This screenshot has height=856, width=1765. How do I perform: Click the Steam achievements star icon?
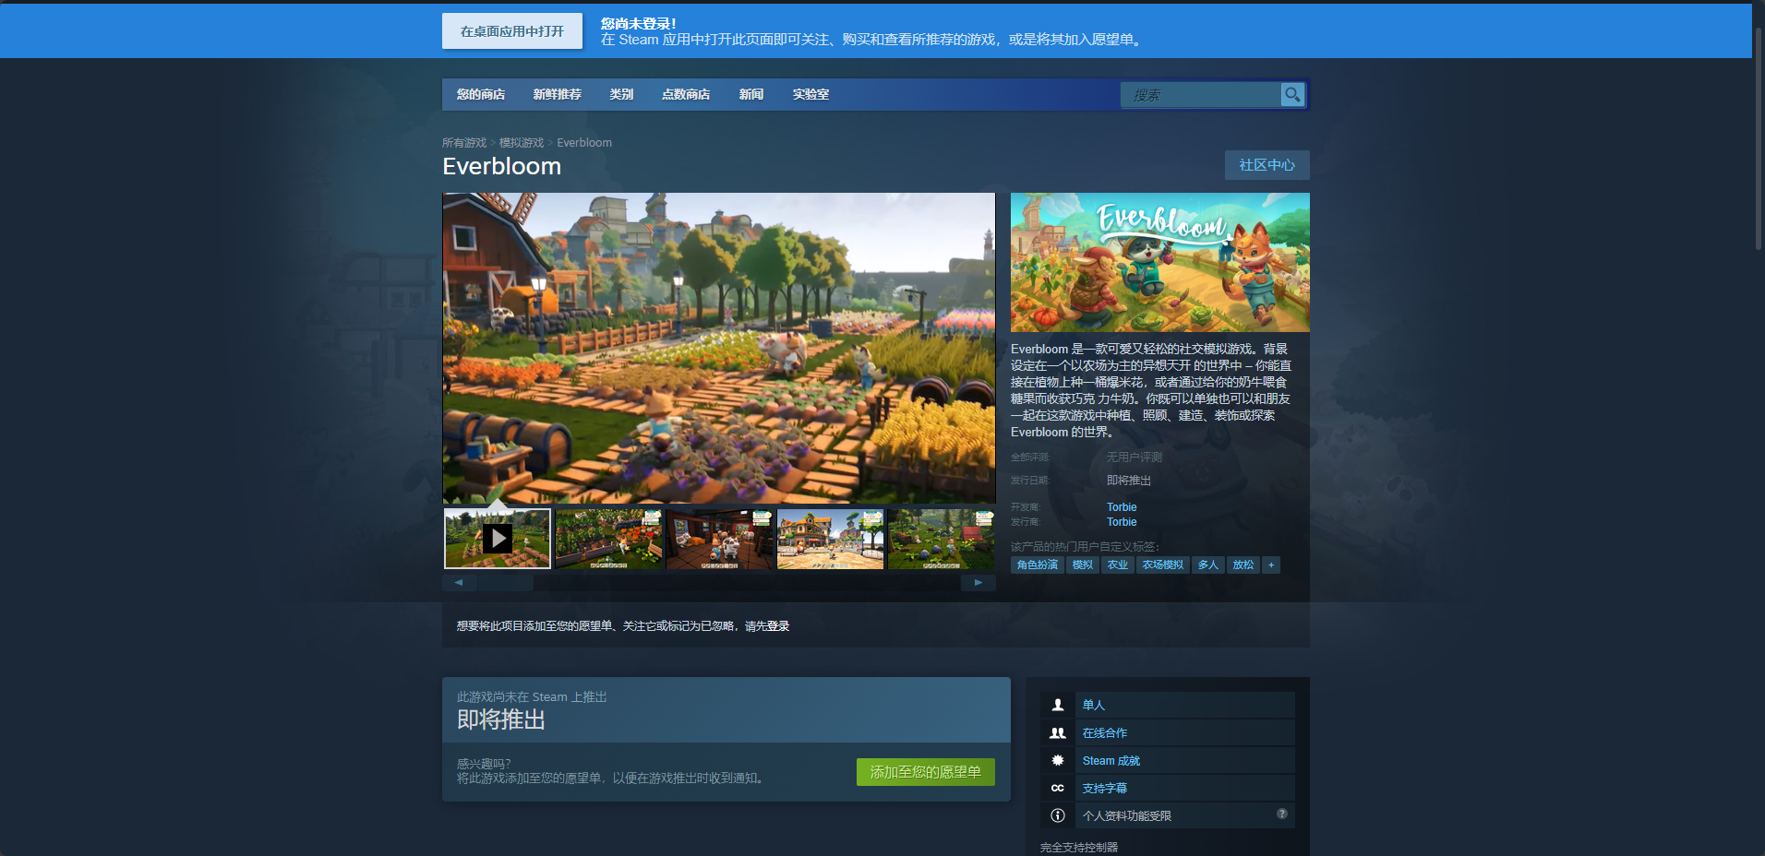tap(1058, 760)
